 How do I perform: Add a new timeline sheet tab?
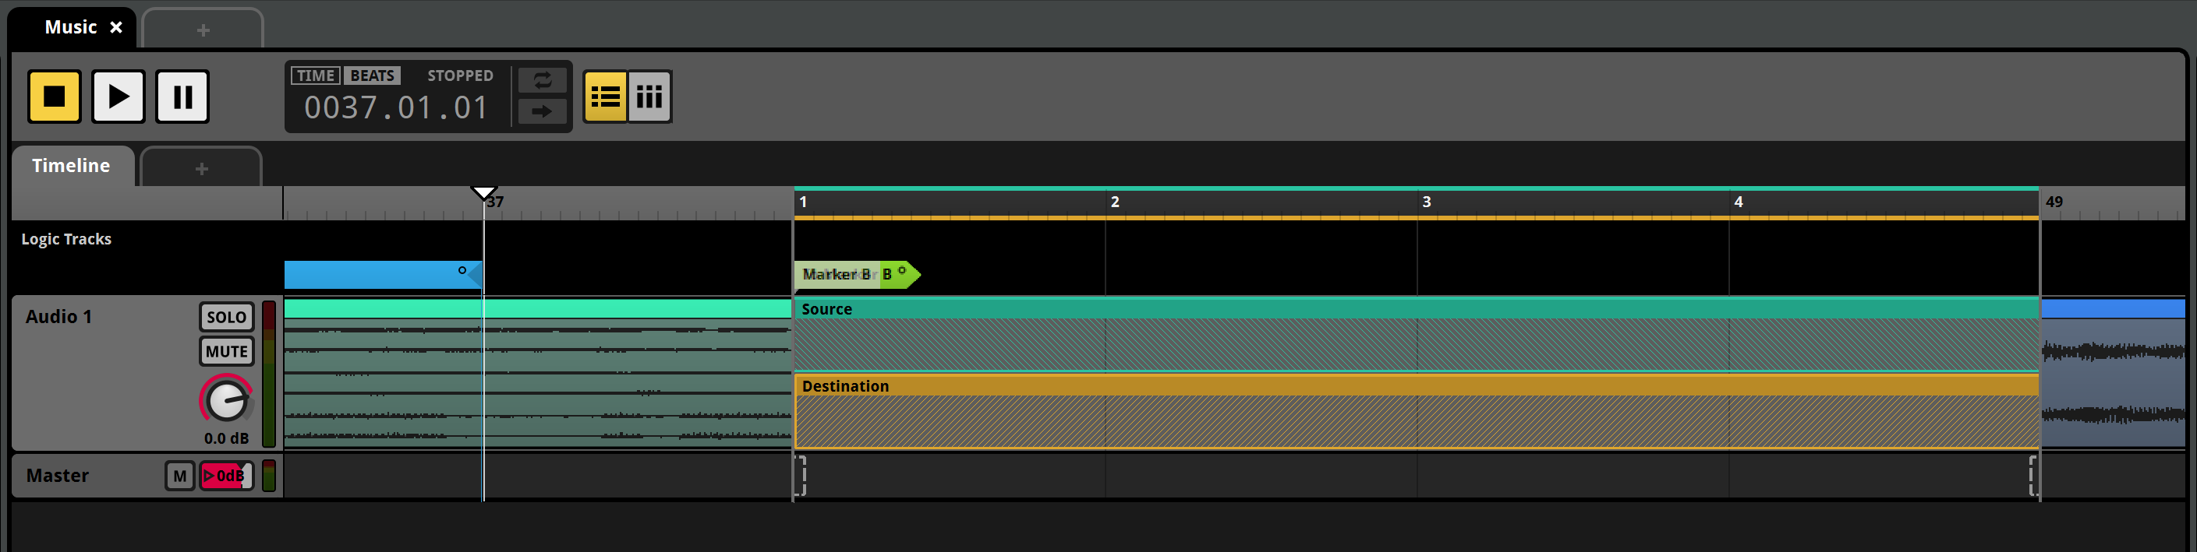click(x=201, y=169)
